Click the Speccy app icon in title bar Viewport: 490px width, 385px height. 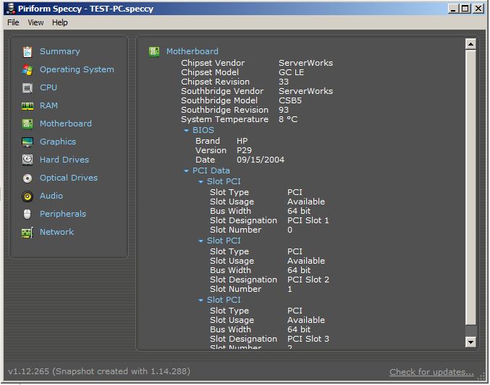click(x=11, y=9)
